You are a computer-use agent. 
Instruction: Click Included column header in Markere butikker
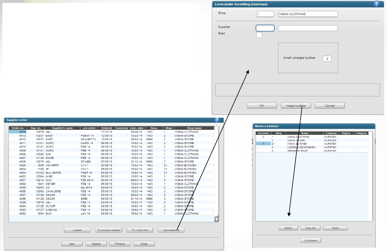click(x=263, y=133)
